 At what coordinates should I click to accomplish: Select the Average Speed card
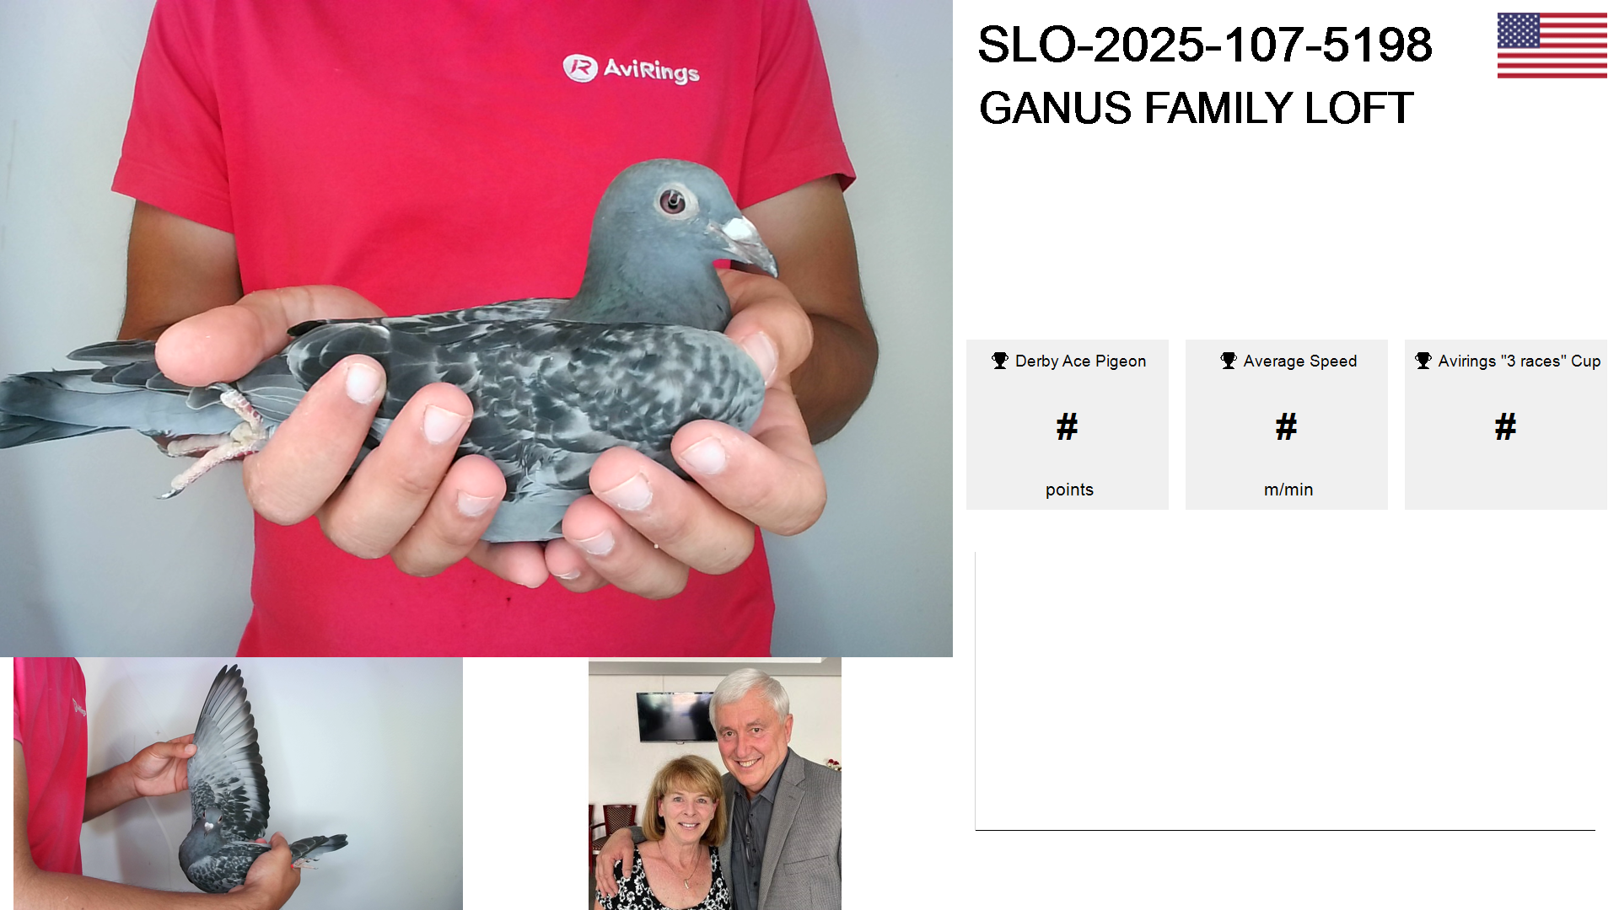[x=1287, y=425]
